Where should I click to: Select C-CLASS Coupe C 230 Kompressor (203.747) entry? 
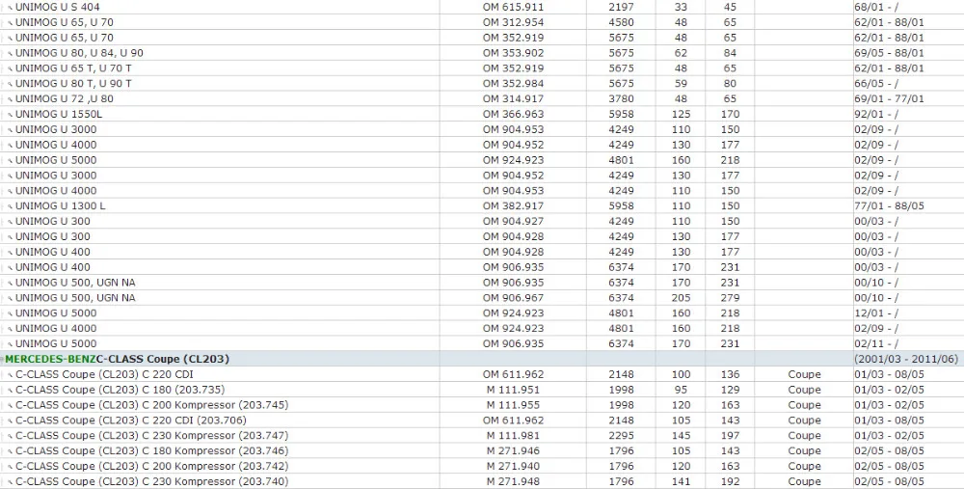pos(152,436)
